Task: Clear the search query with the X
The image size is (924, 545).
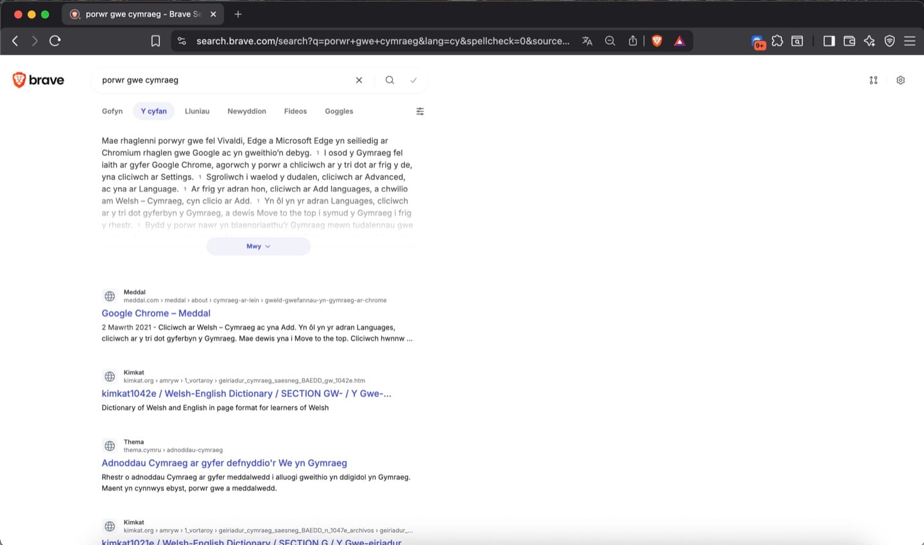Action: [359, 80]
